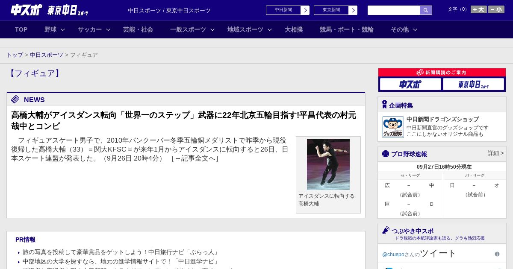Click the 東京中日スポーツ subscription banner button

(x=473, y=84)
